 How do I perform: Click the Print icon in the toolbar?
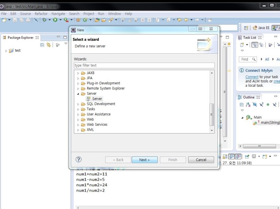click(x=28, y=20)
